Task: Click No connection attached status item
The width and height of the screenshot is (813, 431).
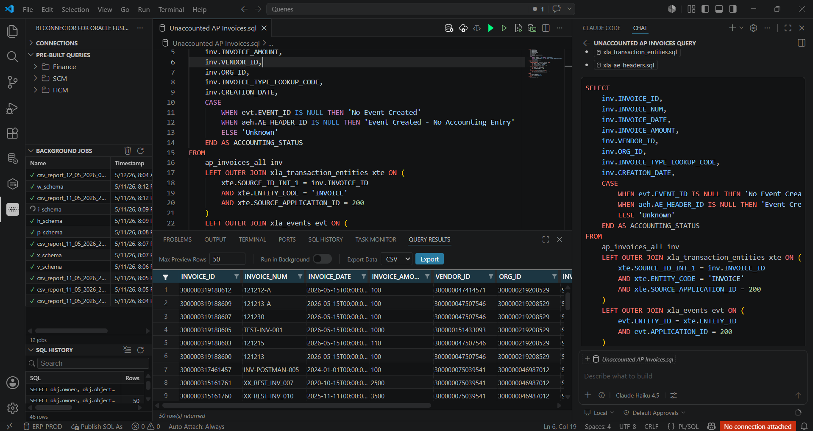Action: point(757,426)
